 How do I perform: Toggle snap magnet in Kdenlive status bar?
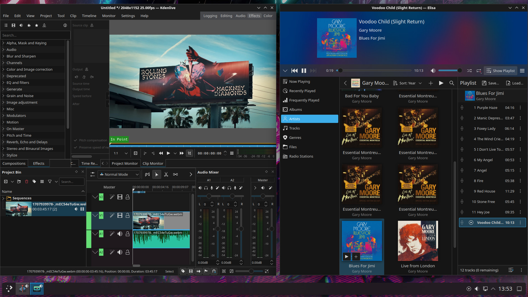pos(214,271)
